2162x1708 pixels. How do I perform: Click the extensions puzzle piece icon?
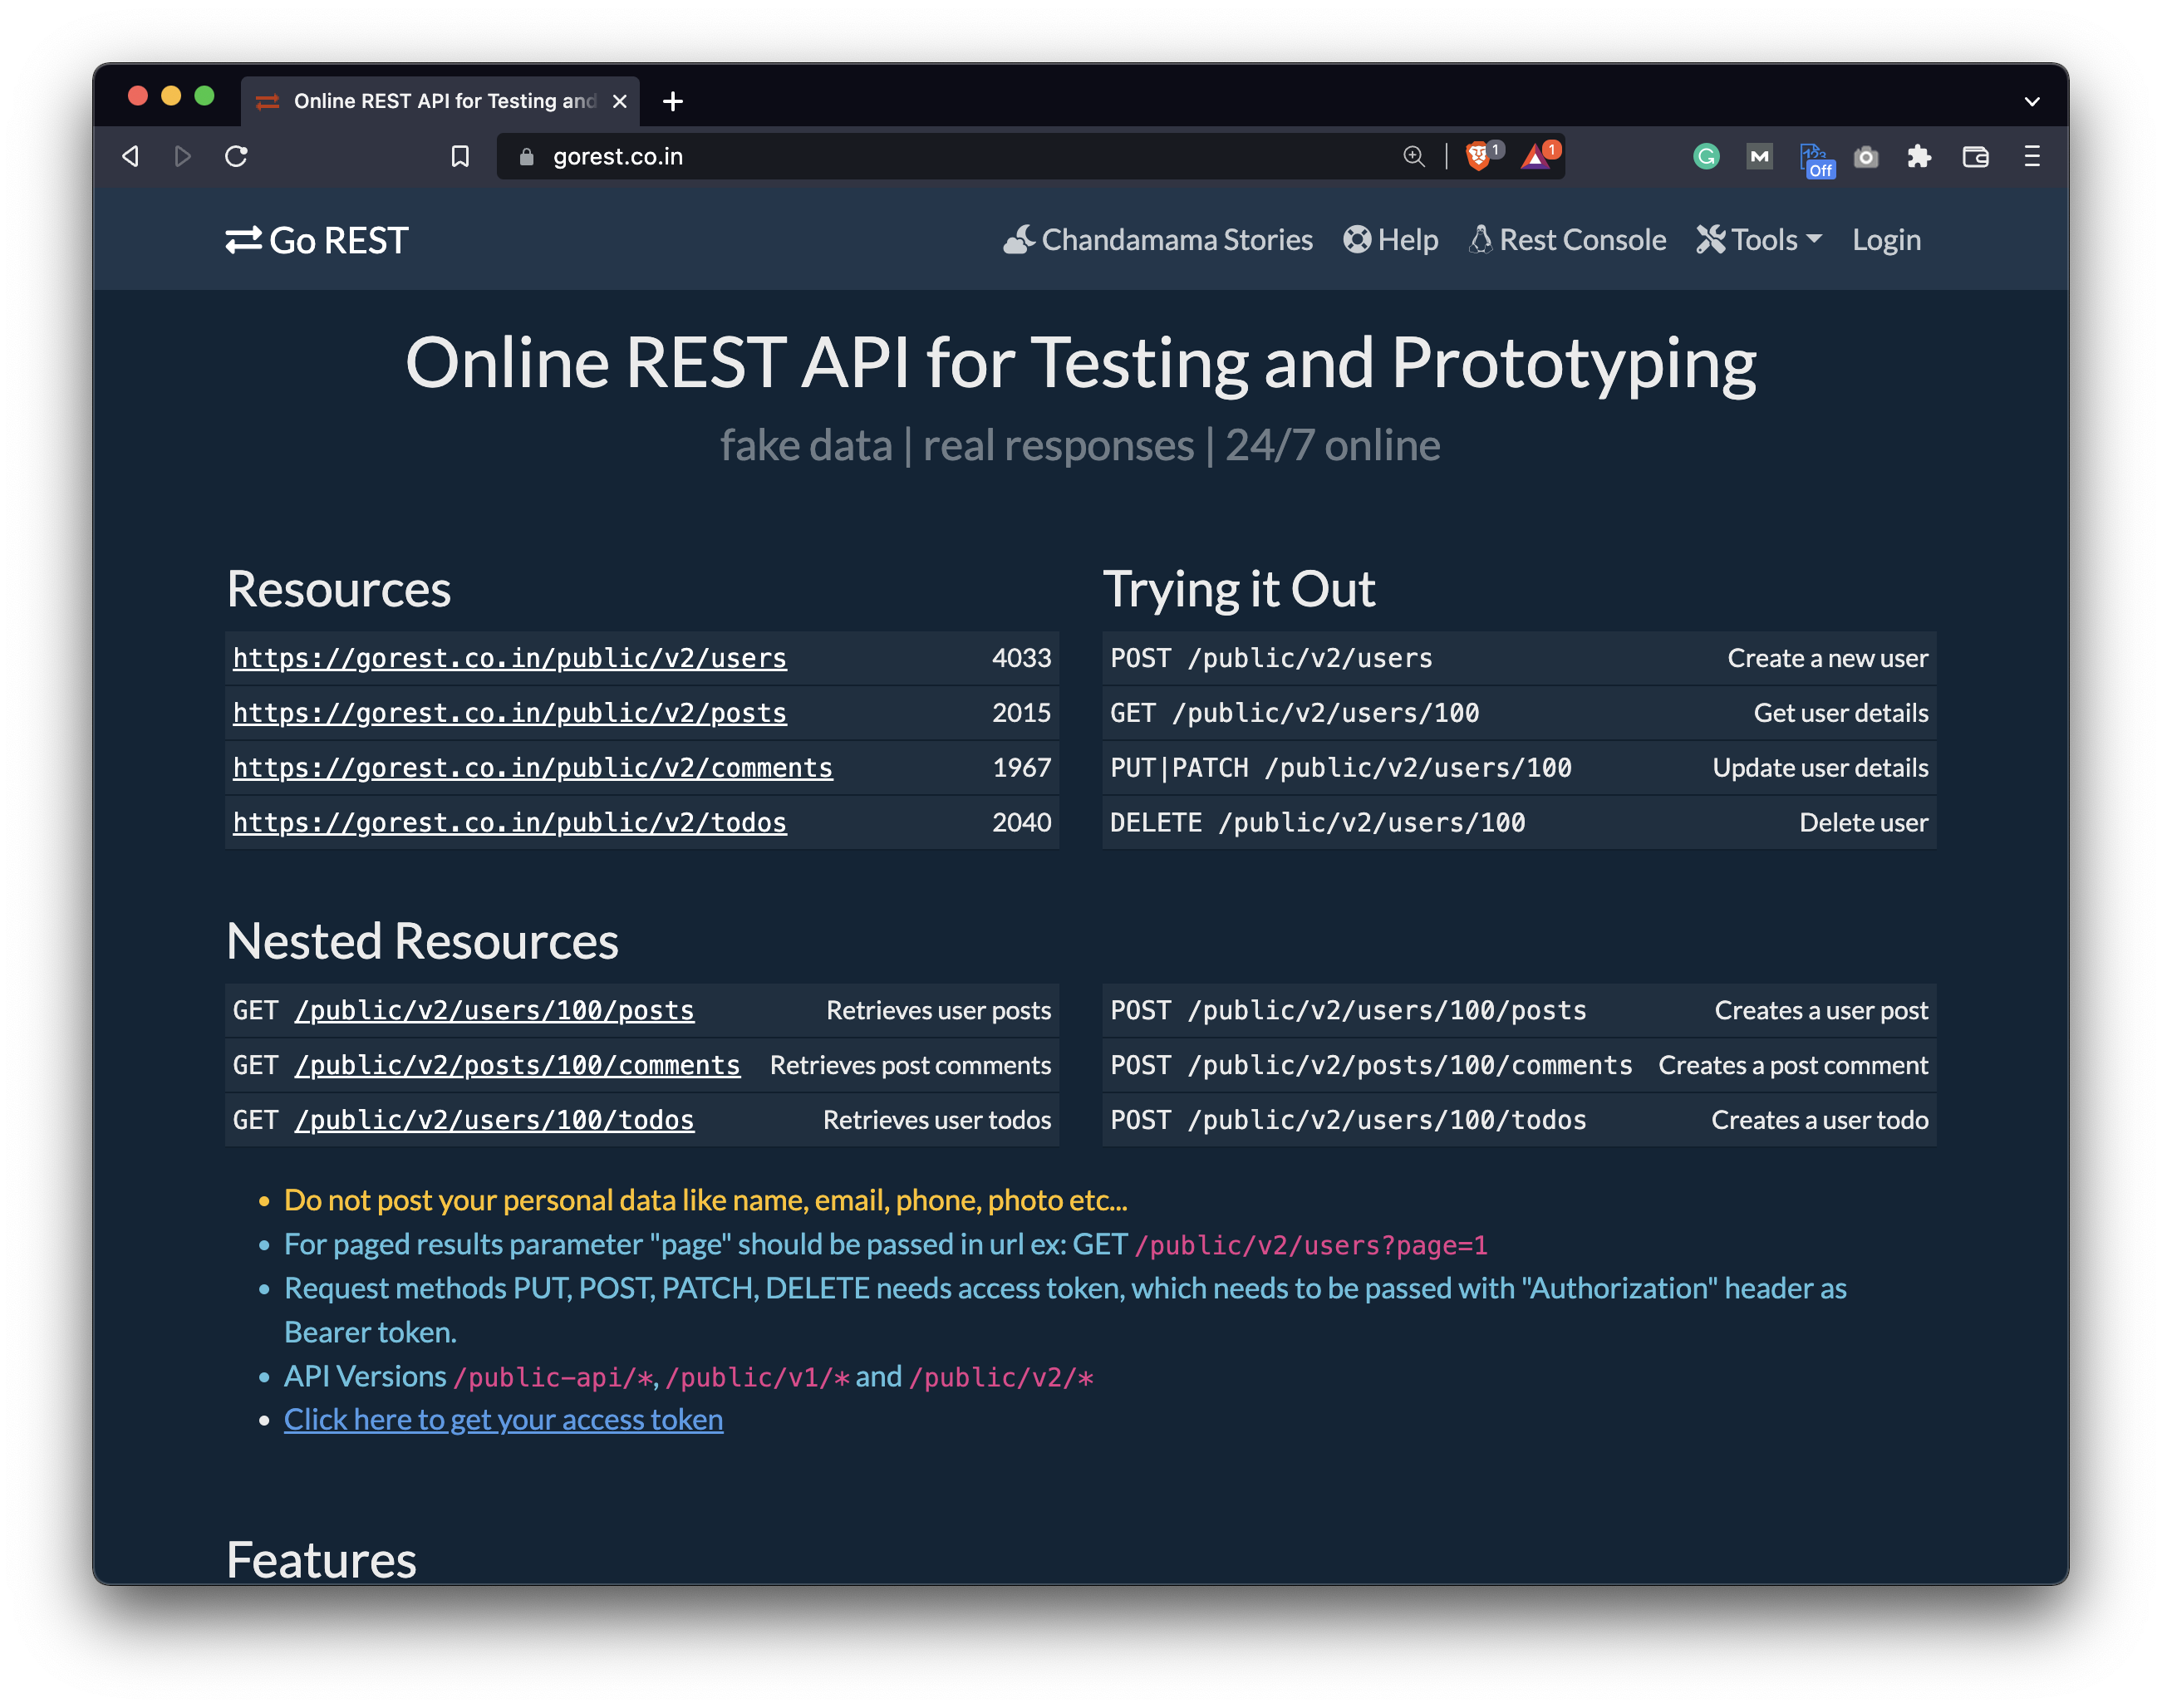pyautogui.click(x=1919, y=156)
